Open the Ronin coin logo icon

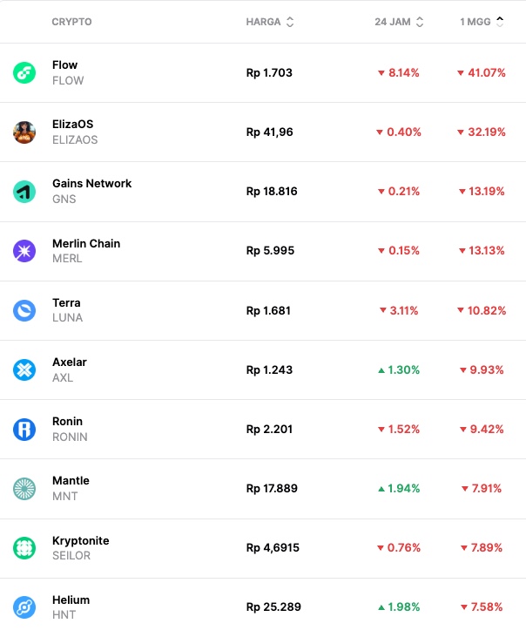point(24,429)
